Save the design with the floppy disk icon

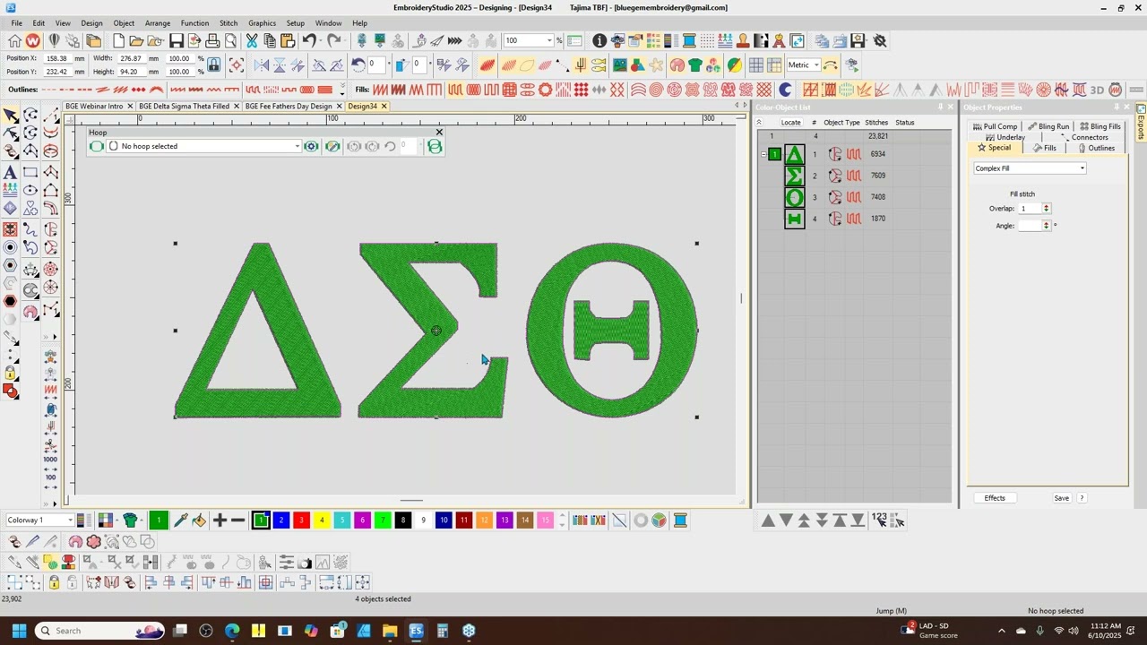click(177, 41)
